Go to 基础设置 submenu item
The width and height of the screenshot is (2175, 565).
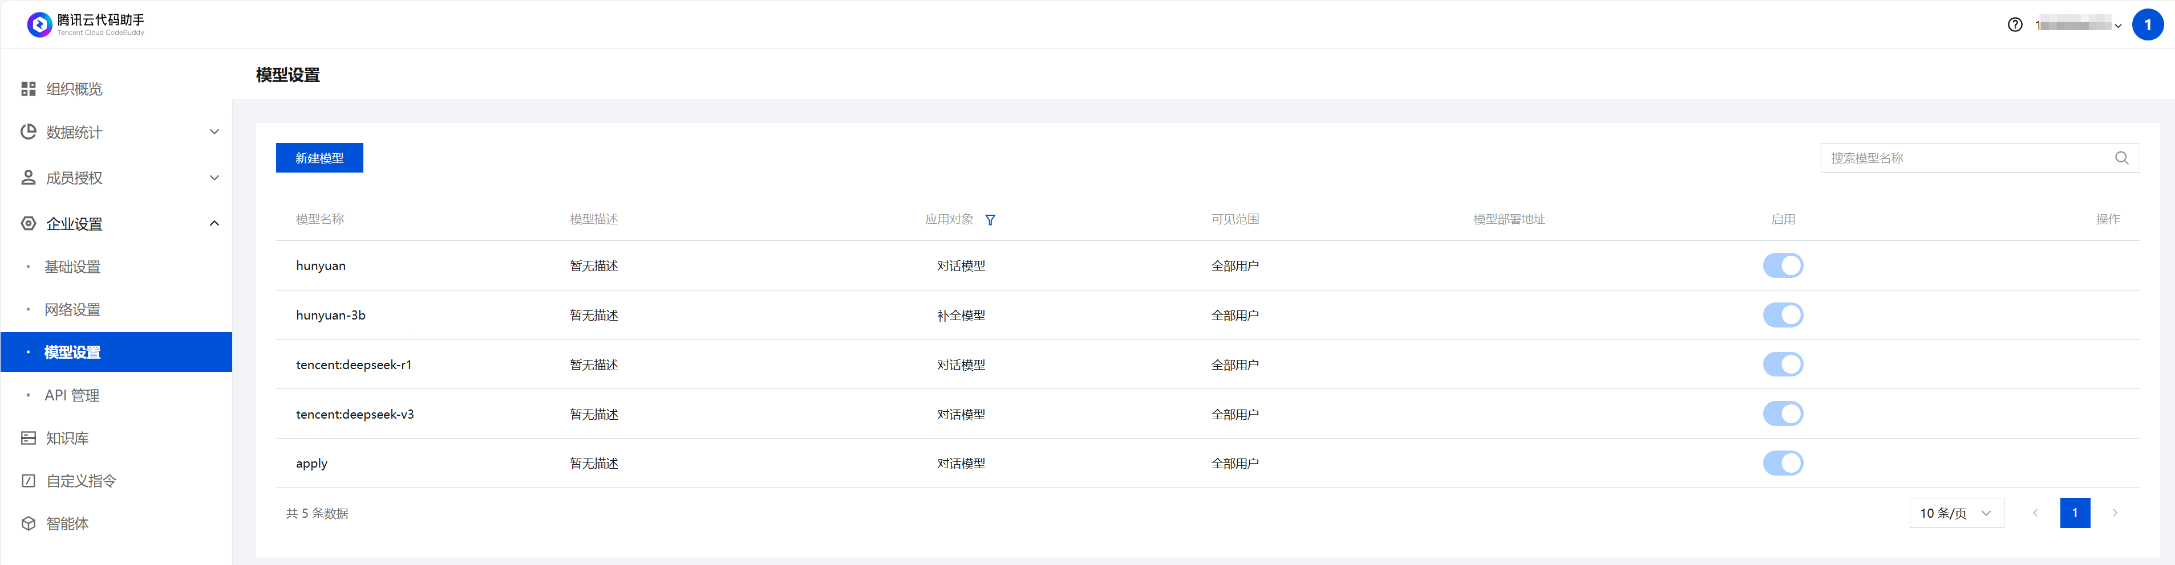pos(72,267)
